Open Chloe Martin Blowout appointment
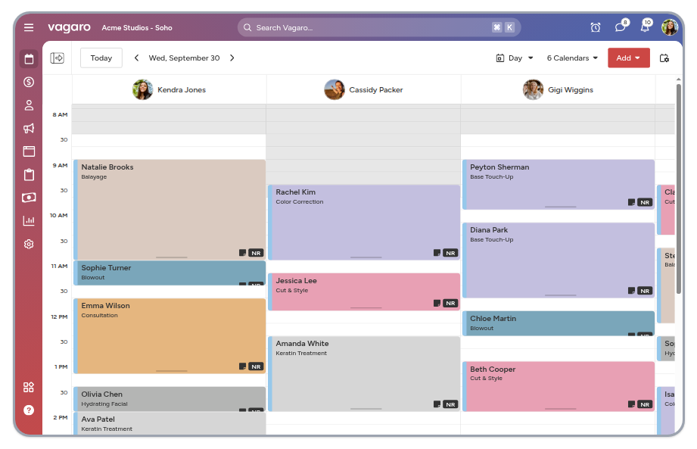697x449 pixels. click(559, 323)
